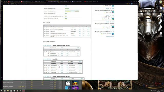Open the downloads icon in browser toolbar

tap(135, 4)
